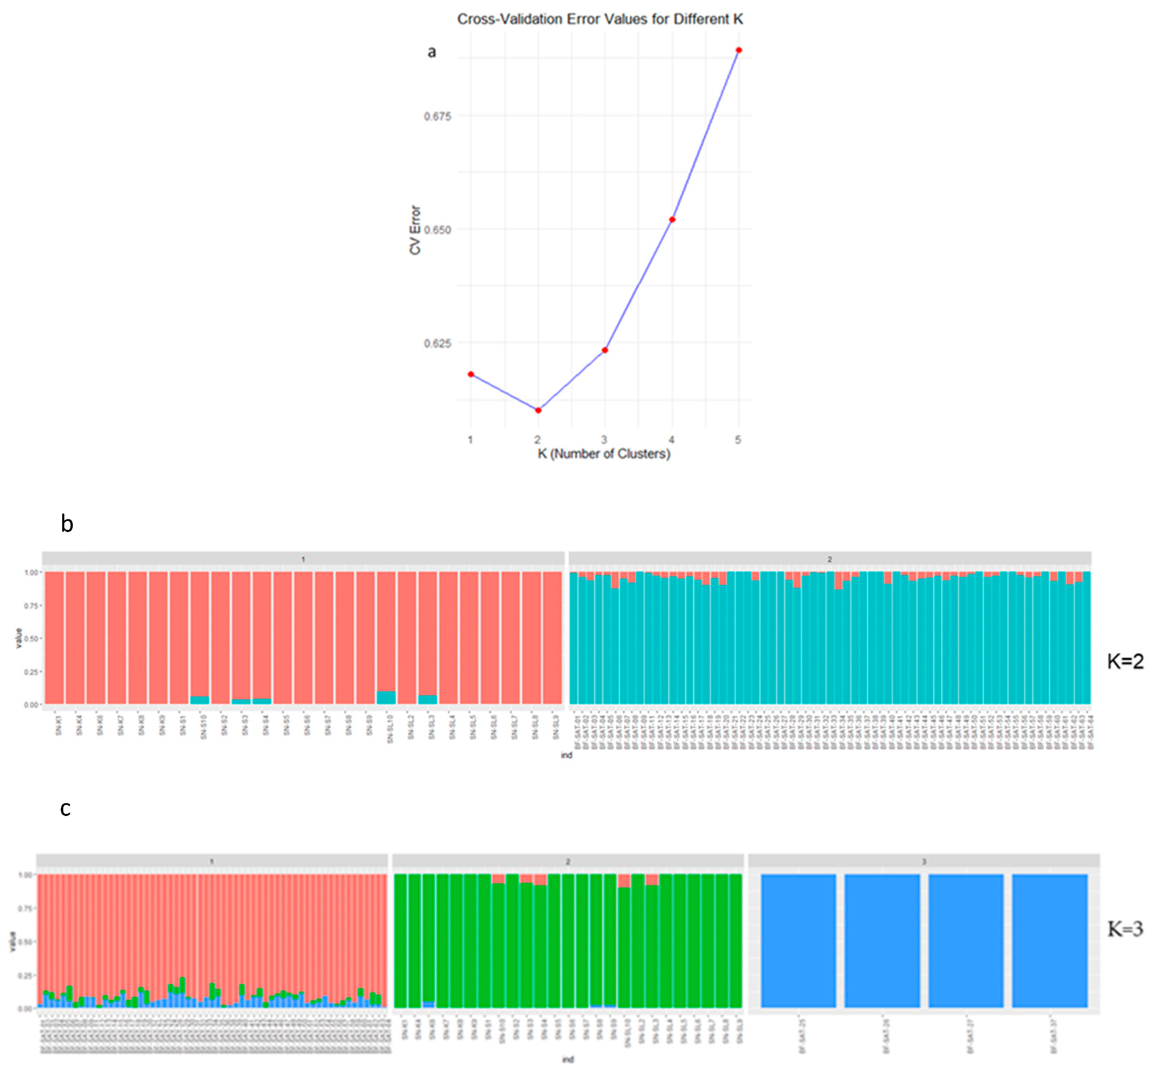Image resolution: width=1152 pixels, height=1074 pixels.
Task: Click the facet header '1' in panel b
Action: pyautogui.click(x=302, y=559)
